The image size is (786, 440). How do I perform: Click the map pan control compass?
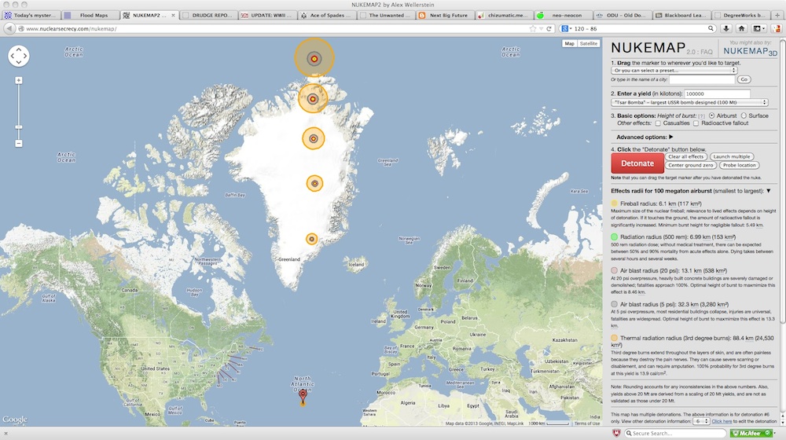18,56
